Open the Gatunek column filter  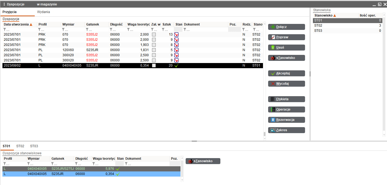[88, 30]
